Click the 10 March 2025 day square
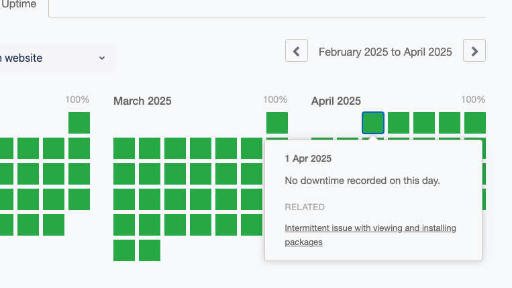Screen dimensions: 512x288 click(150, 174)
